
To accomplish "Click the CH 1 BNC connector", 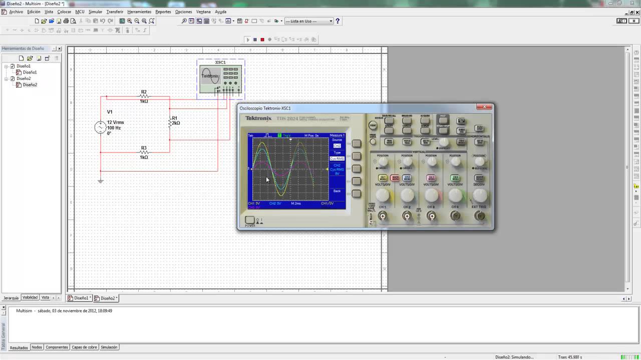I will click(x=383, y=215).
